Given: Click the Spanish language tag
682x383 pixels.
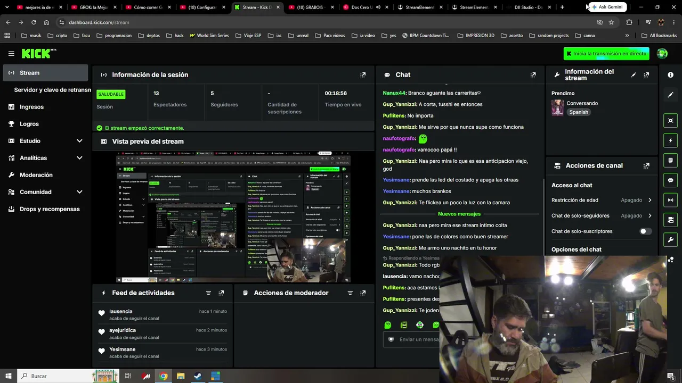Looking at the screenshot, I should [579, 112].
